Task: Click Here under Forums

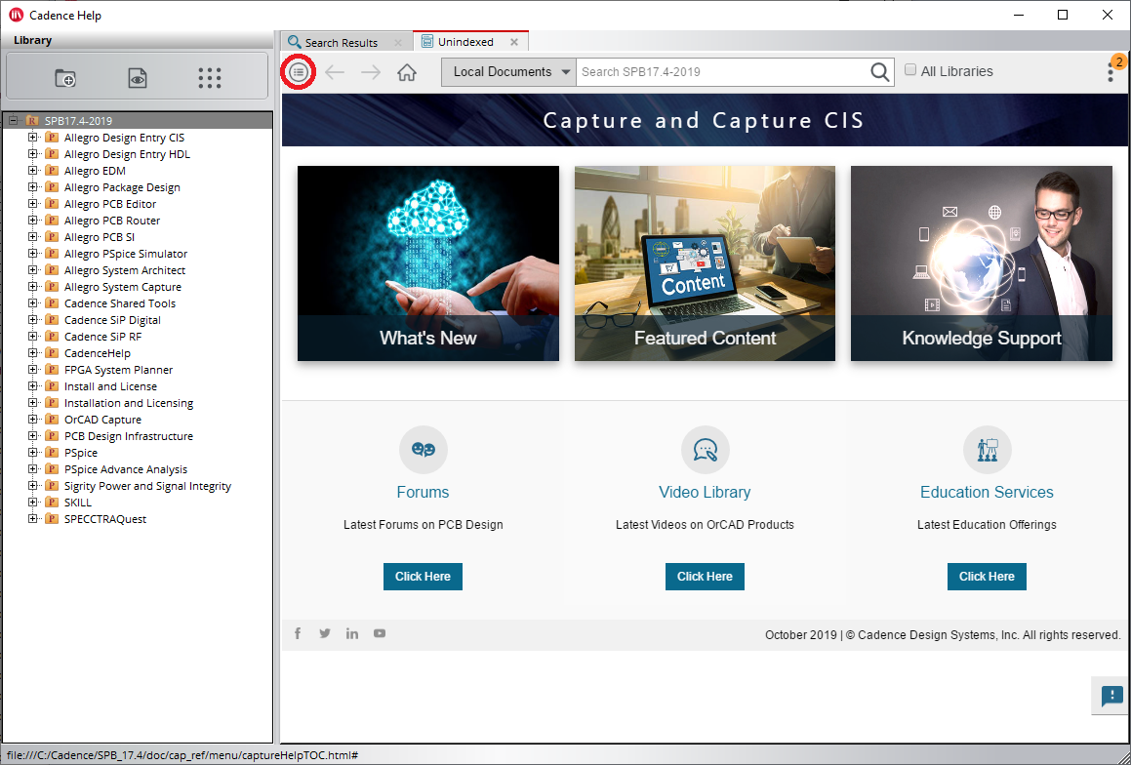Action: [423, 576]
